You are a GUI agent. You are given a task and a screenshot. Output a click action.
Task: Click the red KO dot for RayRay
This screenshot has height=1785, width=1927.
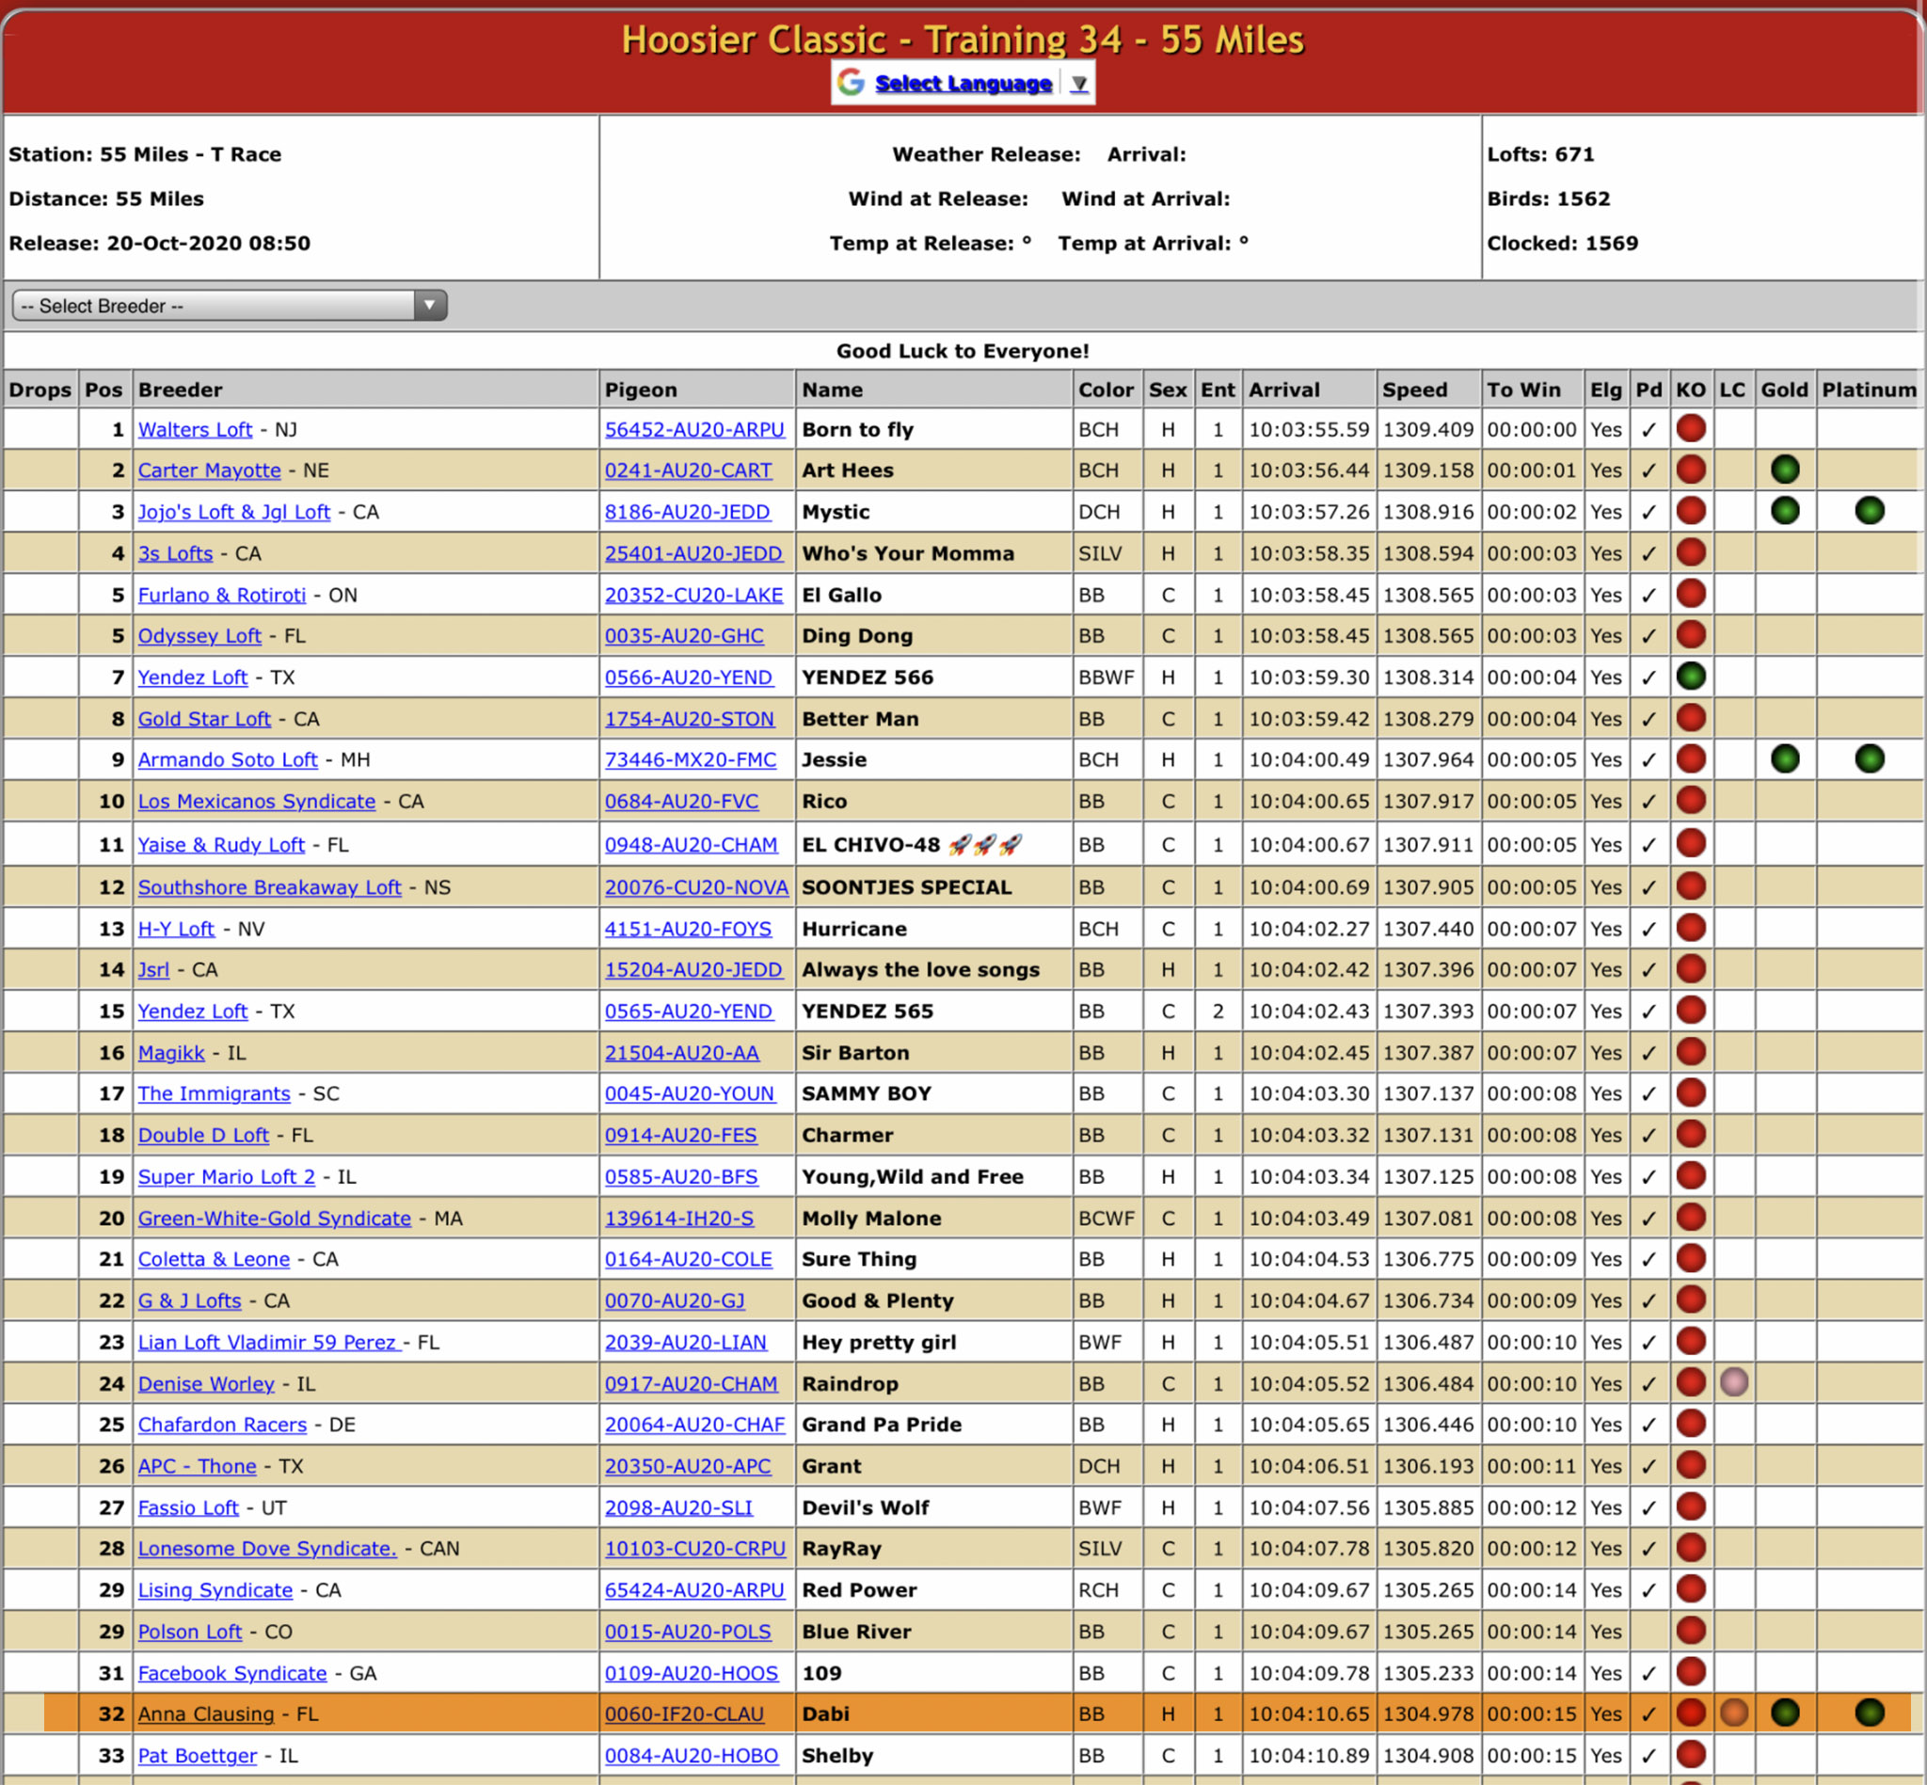pos(1690,1547)
